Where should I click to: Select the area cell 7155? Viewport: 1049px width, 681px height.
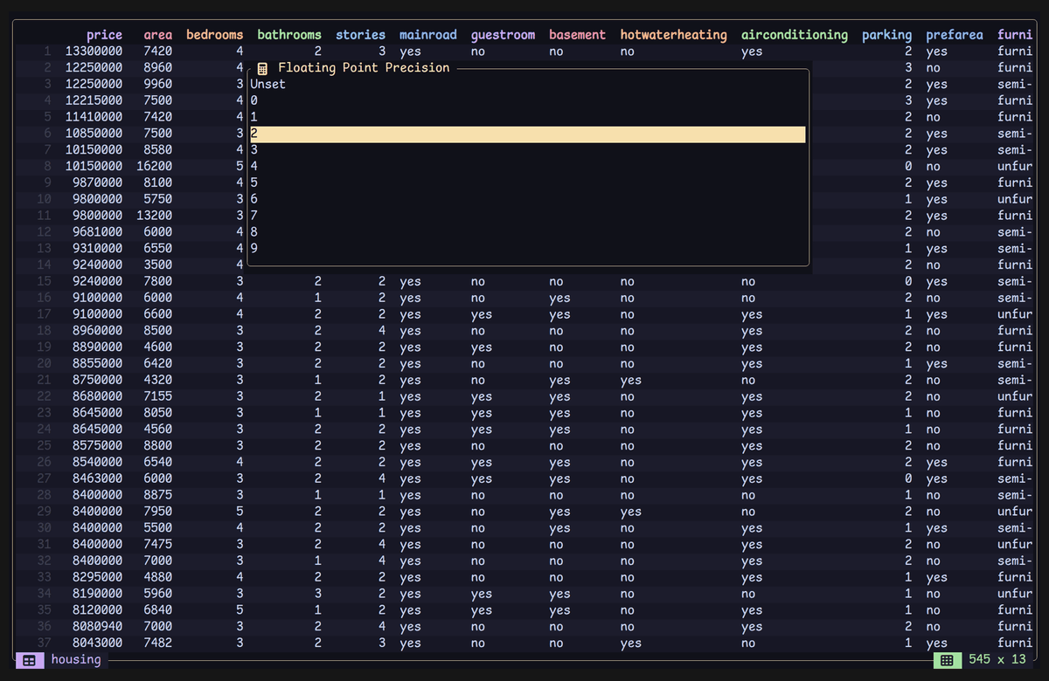pyautogui.click(x=158, y=396)
